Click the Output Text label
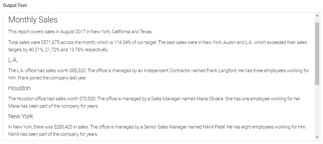Viewport: 323px width, 144px height. point(15,5)
